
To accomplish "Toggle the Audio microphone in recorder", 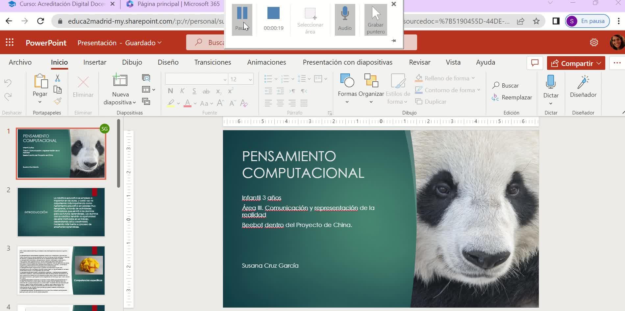I will click(345, 19).
